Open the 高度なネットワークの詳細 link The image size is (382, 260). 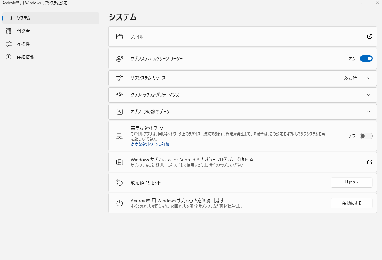coord(150,144)
